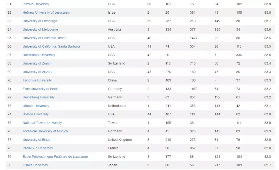Select the University of Bristol link
The image size is (279, 170).
(37, 140)
